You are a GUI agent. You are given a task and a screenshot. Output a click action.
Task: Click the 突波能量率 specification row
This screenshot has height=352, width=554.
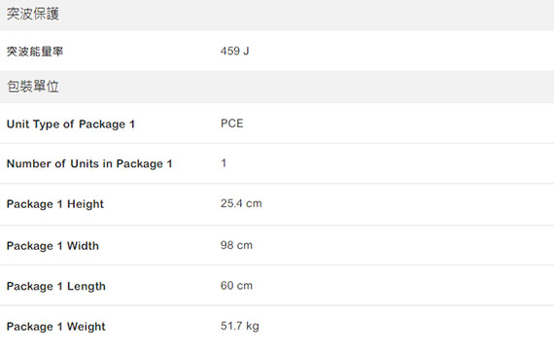(x=277, y=51)
